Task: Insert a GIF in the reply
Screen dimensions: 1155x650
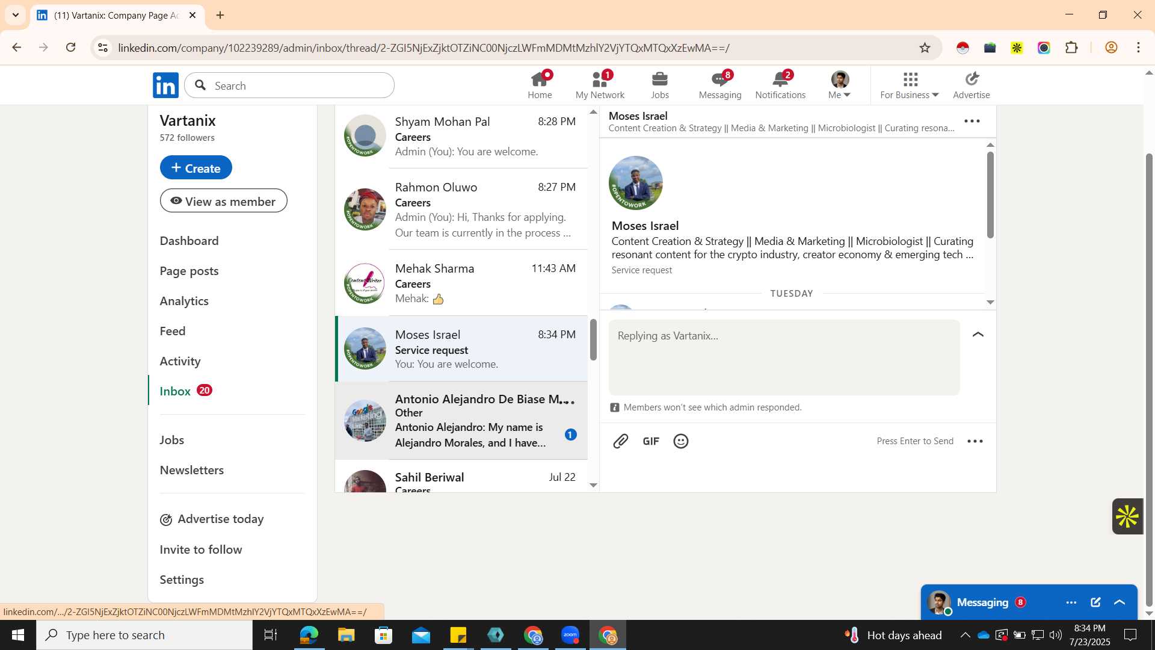Action: point(651,441)
